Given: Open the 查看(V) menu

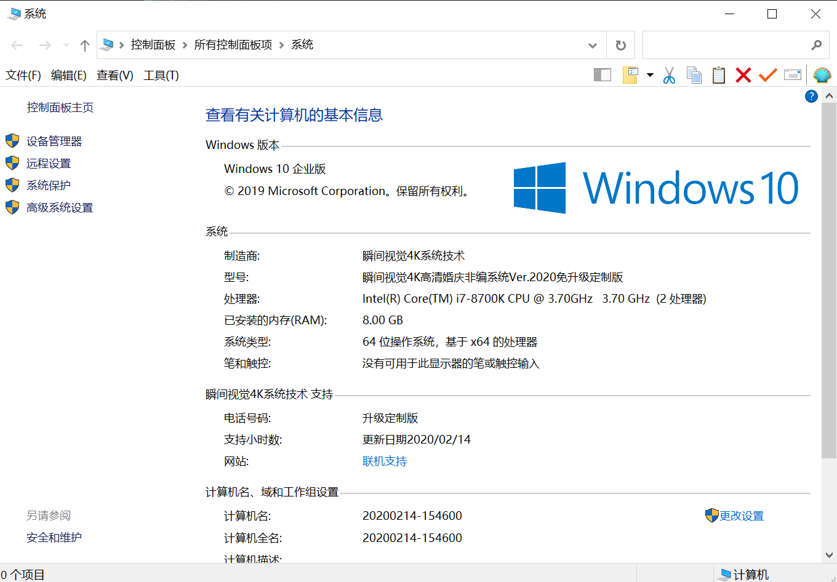Looking at the screenshot, I should pyautogui.click(x=115, y=75).
